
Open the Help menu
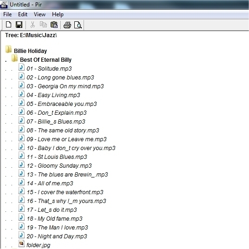pyautogui.click(x=58, y=14)
